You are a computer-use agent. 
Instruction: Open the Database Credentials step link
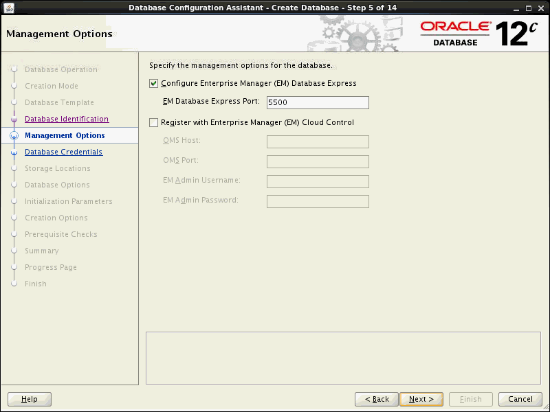63,152
